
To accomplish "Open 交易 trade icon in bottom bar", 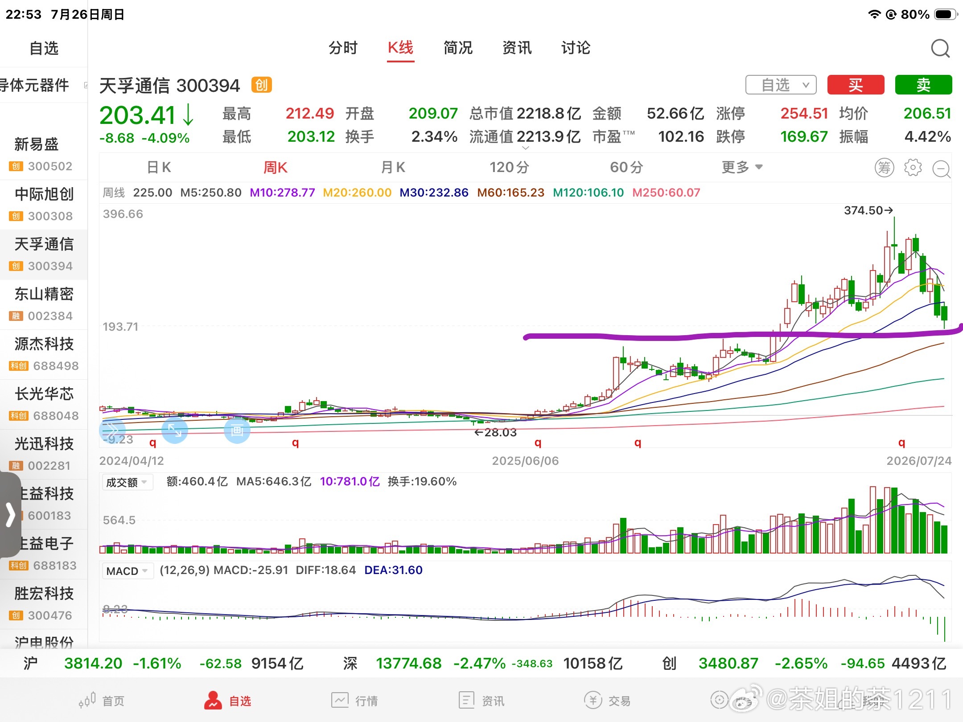I will coord(593,700).
